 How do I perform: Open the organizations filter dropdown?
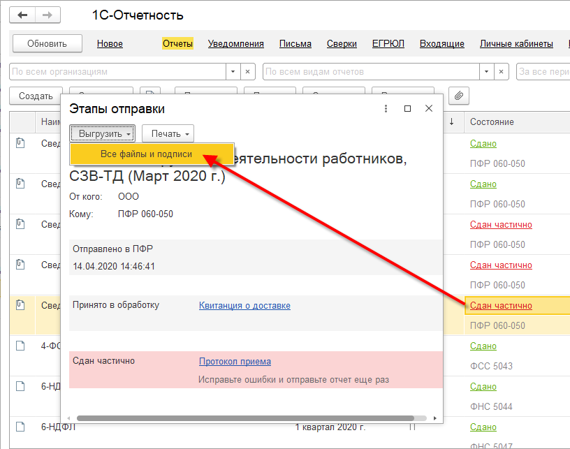pyautogui.click(x=233, y=71)
